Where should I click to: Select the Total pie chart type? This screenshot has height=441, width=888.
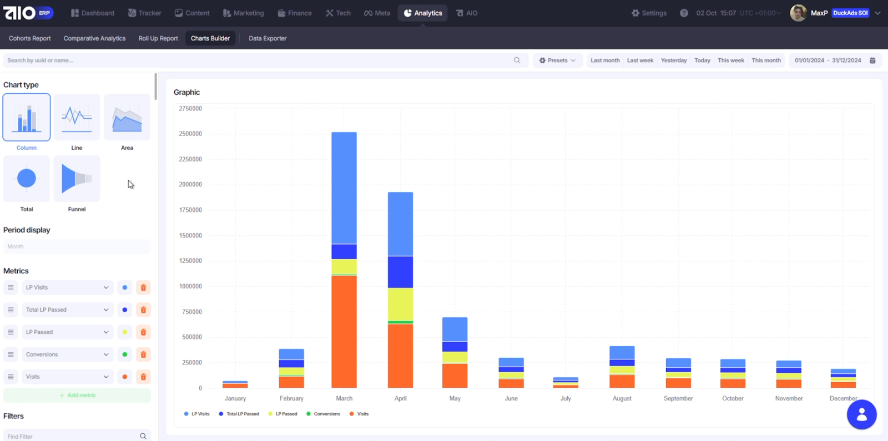click(27, 179)
